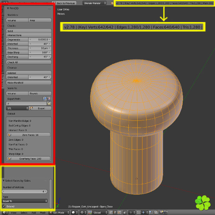
Task: Click the Volume statistics button
Action: pos(17,20)
